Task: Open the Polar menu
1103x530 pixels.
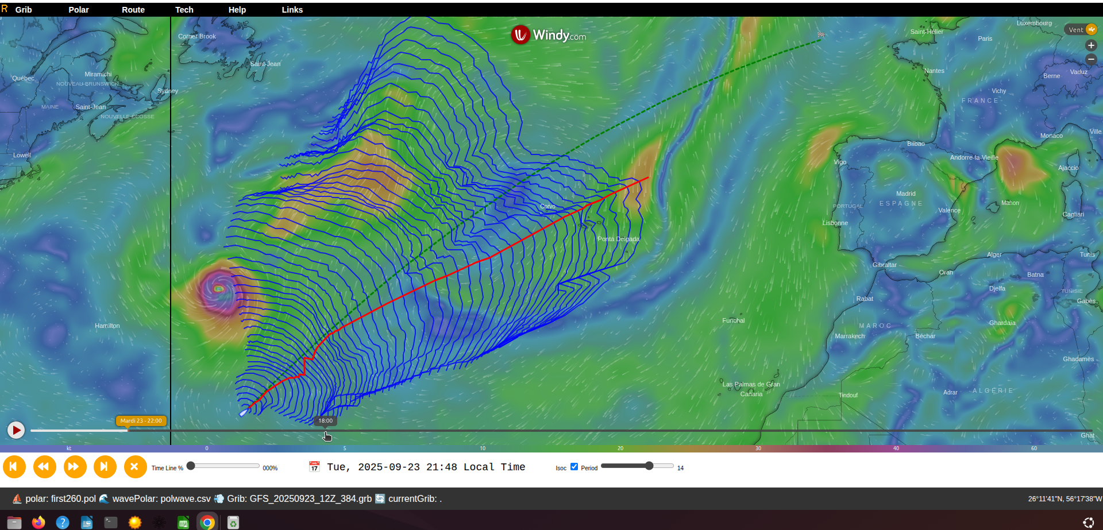Action: pyautogui.click(x=79, y=10)
